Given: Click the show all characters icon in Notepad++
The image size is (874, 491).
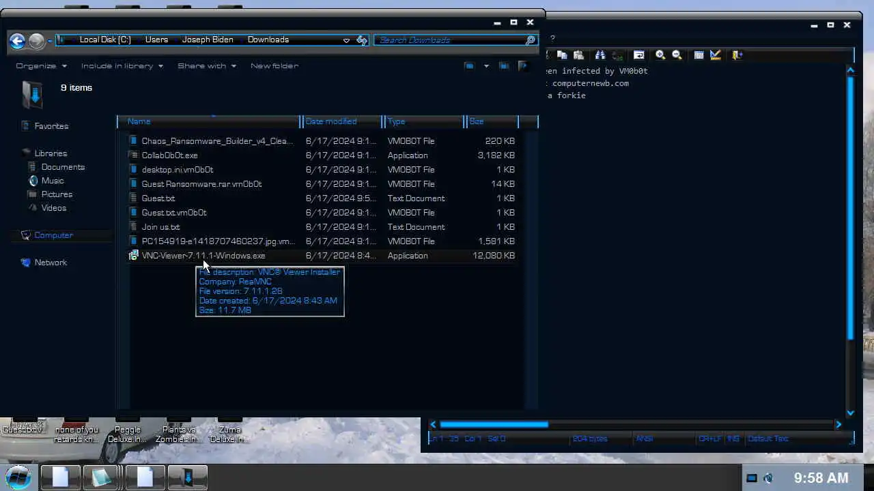Looking at the screenshot, I should coord(699,55).
